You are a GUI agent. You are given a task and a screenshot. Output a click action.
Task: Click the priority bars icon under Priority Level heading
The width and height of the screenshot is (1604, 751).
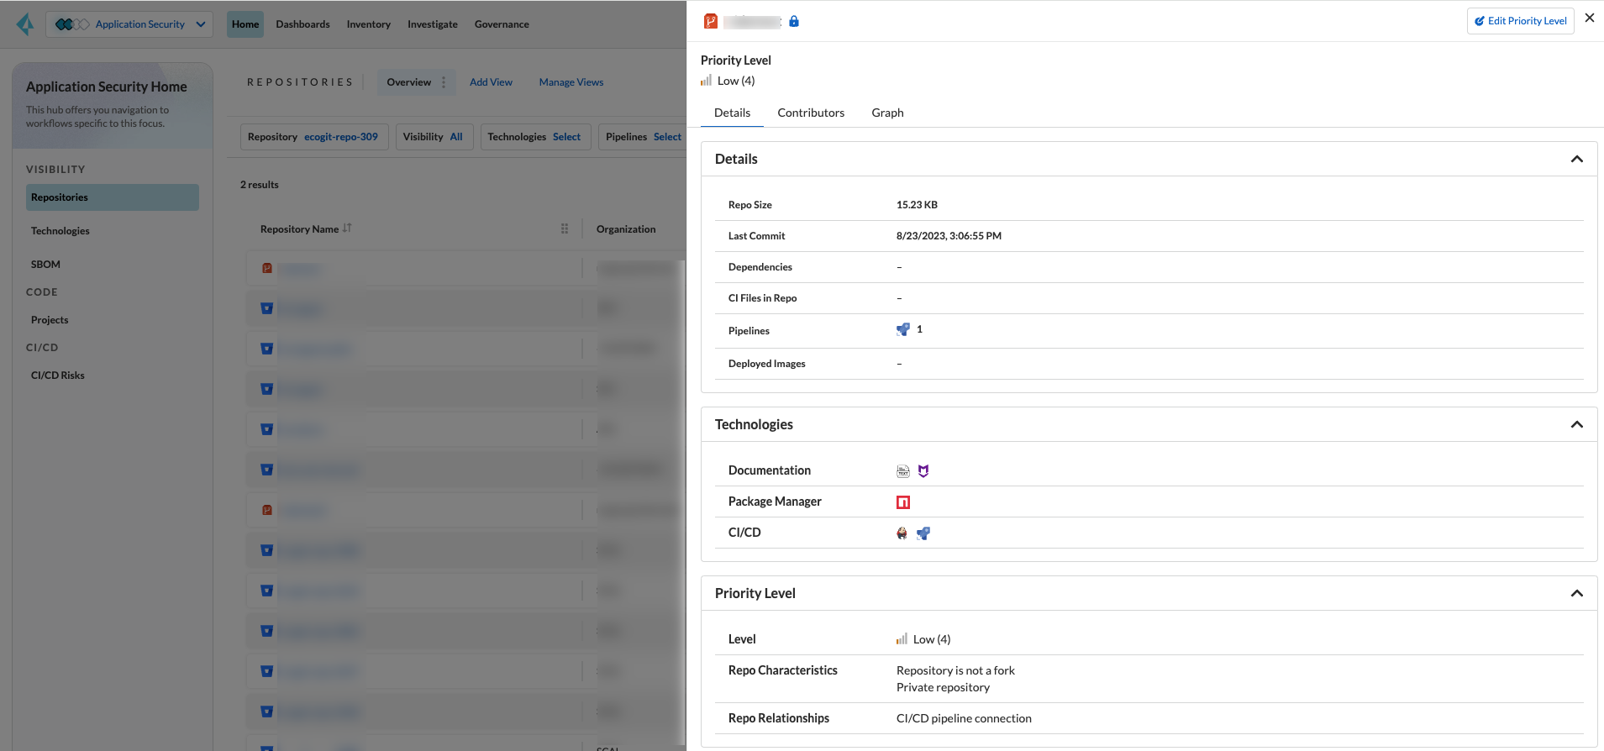tap(706, 81)
